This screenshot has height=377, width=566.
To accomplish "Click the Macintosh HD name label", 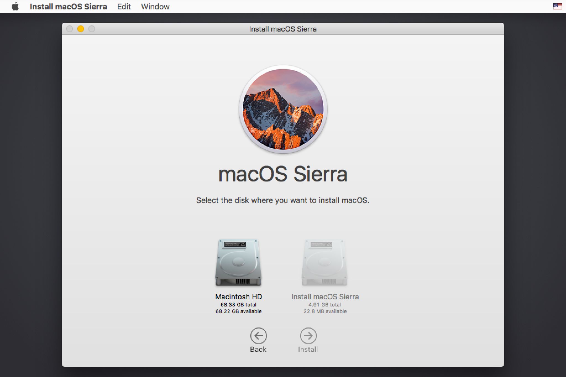I will click(239, 297).
